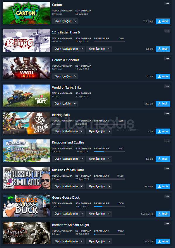Expand Oyun İçeriğim dropdown for Batman: Arkham Knight
175x248 pixels.
tap(99, 241)
